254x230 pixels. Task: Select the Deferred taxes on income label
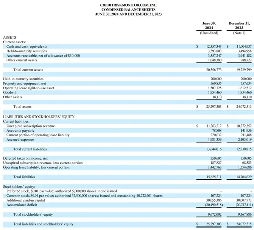(25, 159)
